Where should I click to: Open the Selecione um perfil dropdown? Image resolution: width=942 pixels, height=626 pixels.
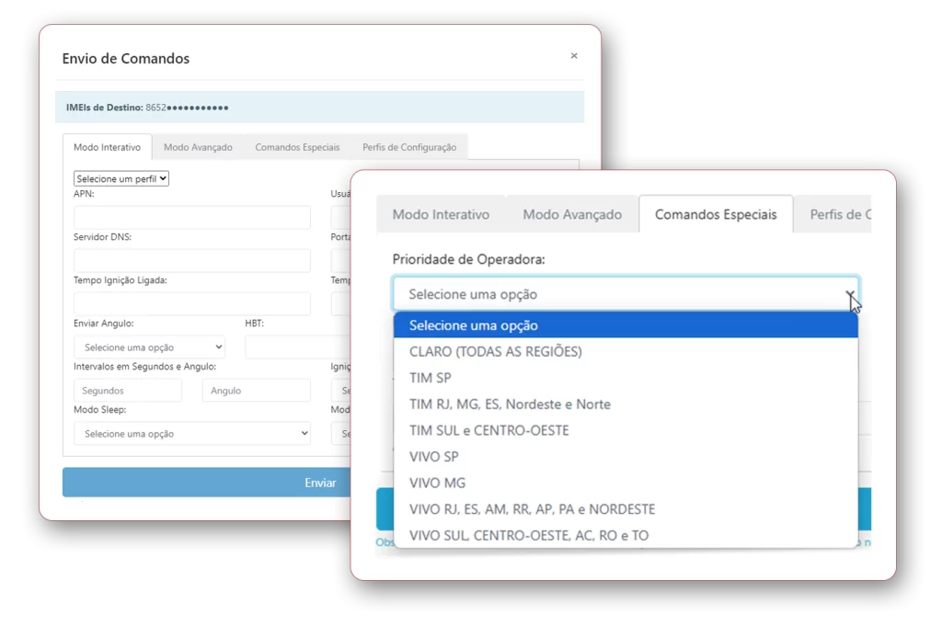pos(121,179)
